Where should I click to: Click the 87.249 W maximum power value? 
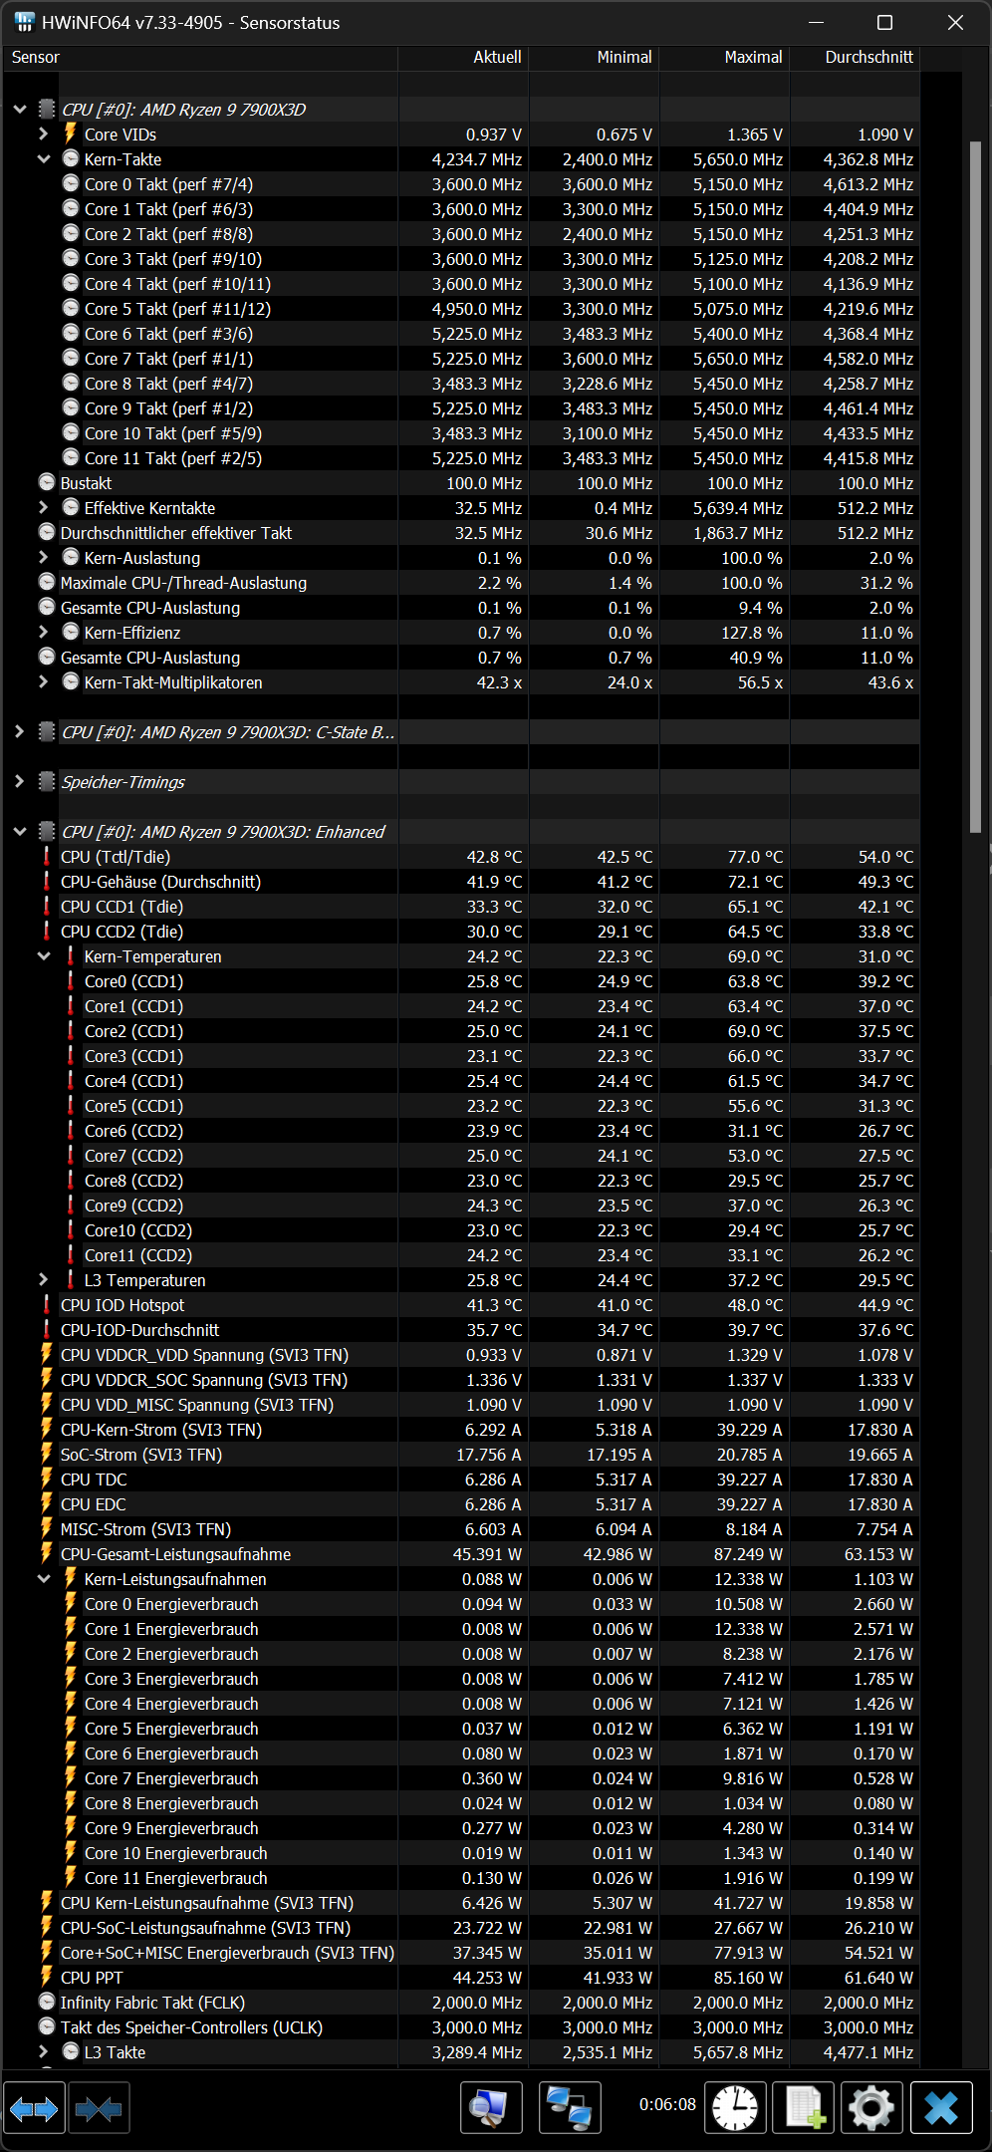coord(748,1553)
